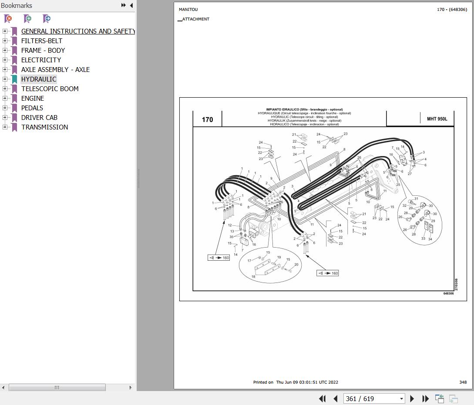
Task: Select the FILTERS-BELT bookmark
Action: coord(42,41)
